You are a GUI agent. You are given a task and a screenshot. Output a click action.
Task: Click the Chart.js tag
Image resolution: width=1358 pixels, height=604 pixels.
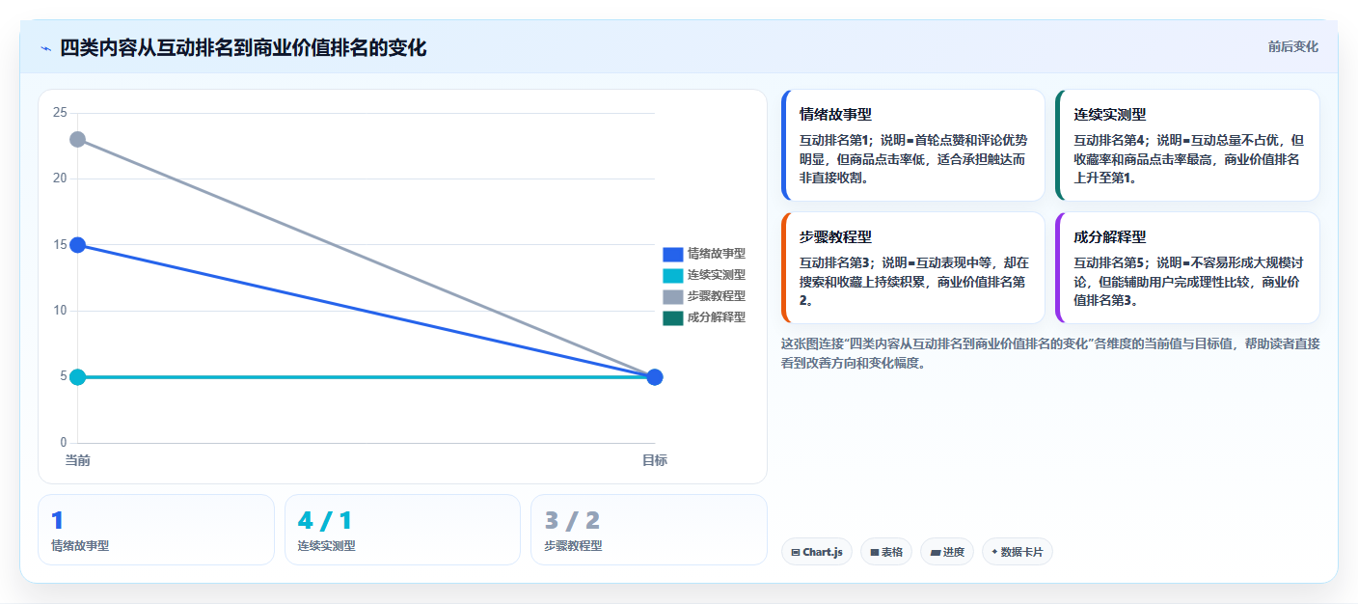pyautogui.click(x=817, y=552)
